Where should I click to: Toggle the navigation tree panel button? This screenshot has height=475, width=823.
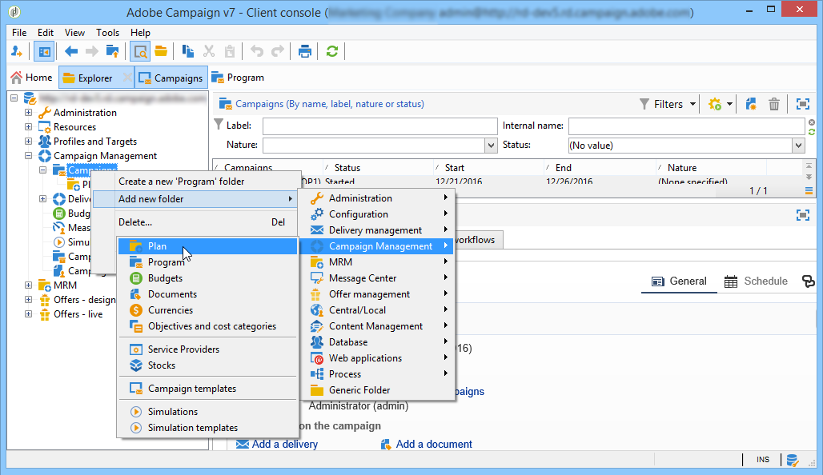tap(44, 51)
